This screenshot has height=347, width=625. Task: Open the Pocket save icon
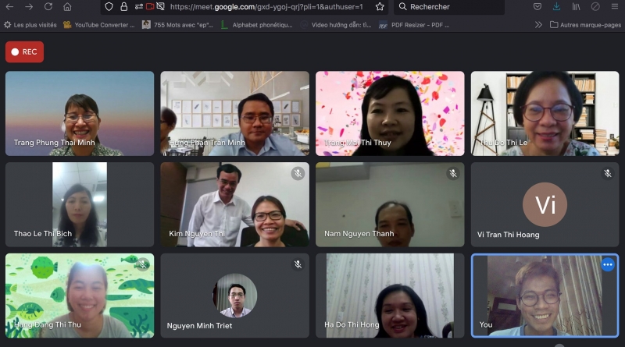(537, 7)
